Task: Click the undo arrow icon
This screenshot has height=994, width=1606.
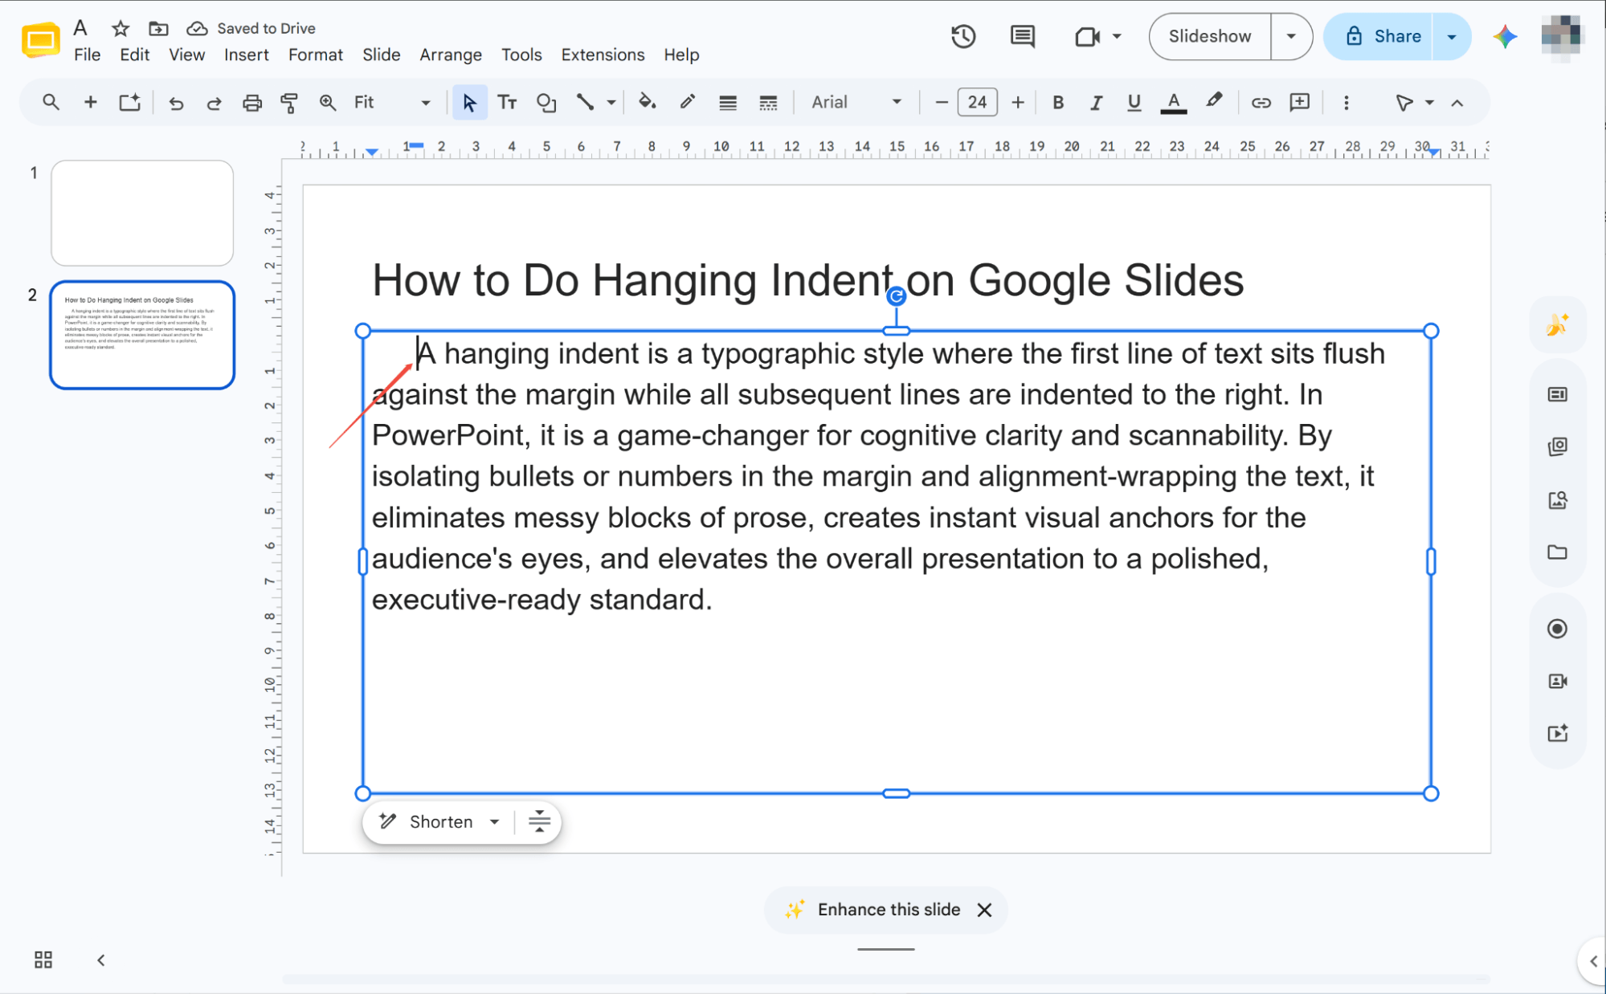Action: click(176, 103)
